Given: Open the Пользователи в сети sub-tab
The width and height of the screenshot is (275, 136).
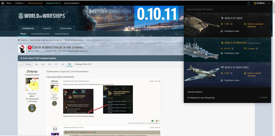Looking at the screenshot, I should pyautogui.click(x=40, y=34).
